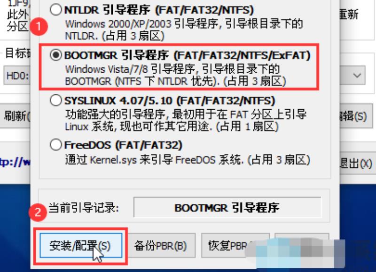Click the 安装/配置(S) button
The width and height of the screenshot is (376, 272).
tap(81, 246)
